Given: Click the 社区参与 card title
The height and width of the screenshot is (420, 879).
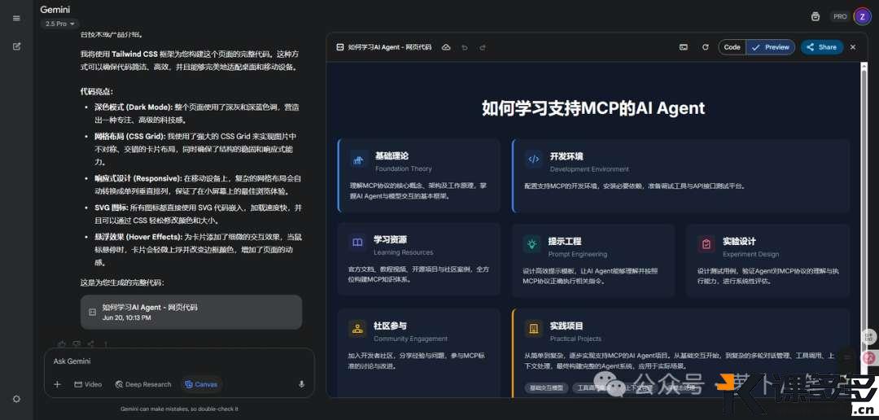Looking at the screenshot, I should point(390,326).
